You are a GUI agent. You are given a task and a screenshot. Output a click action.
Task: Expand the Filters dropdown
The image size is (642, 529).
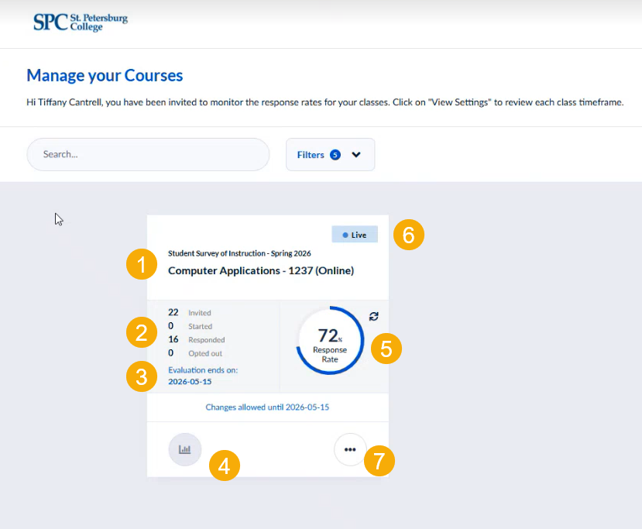tap(330, 154)
